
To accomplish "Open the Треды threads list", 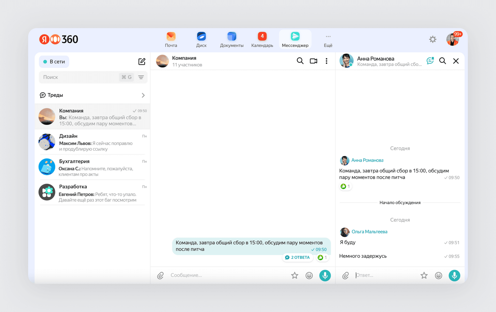I will [92, 95].
